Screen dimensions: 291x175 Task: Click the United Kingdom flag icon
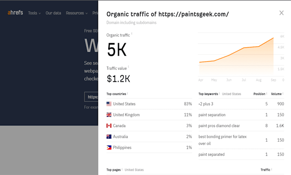click(x=109, y=115)
